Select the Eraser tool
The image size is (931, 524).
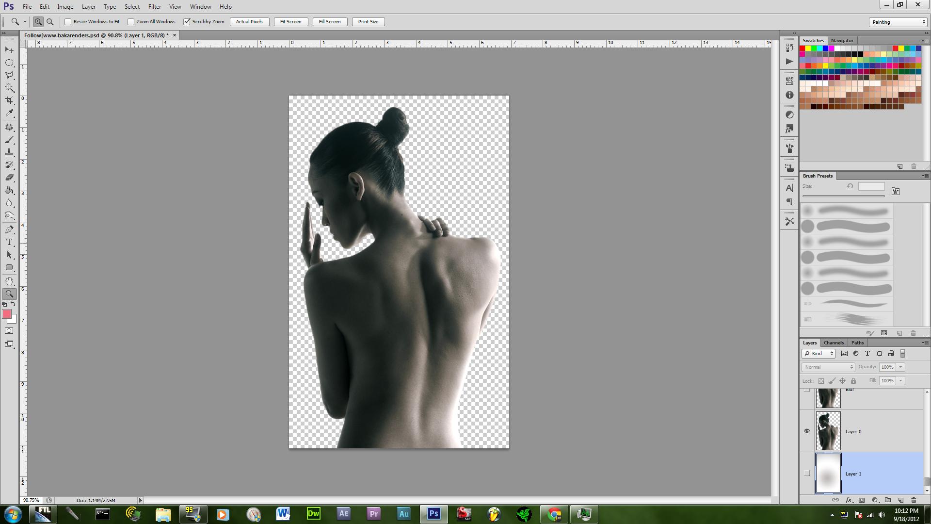tap(9, 178)
